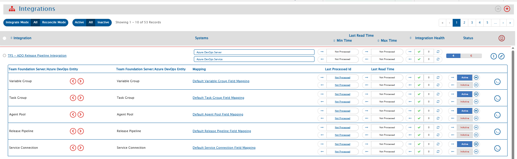
Task: Sort by Min Time column
Action: click(x=344, y=41)
